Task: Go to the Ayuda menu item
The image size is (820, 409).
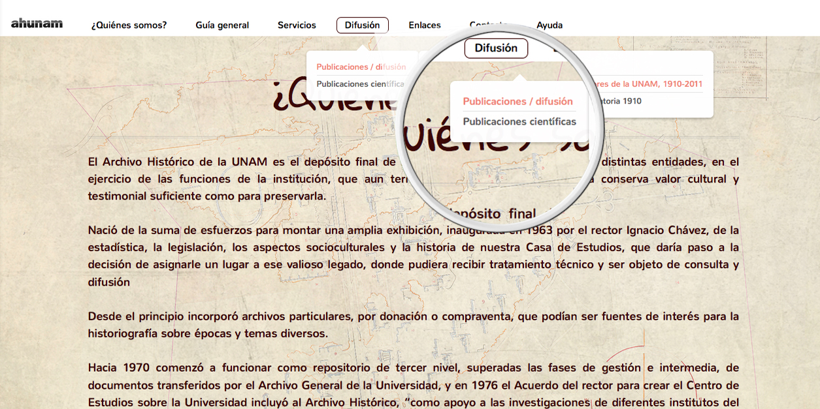Action: click(x=549, y=25)
